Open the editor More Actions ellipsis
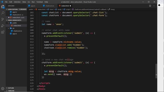 (154, 6)
